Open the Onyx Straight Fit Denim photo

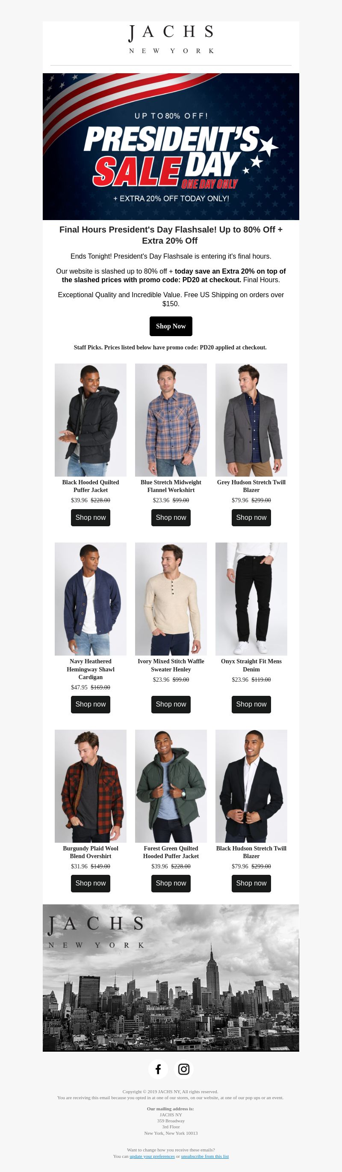click(251, 599)
